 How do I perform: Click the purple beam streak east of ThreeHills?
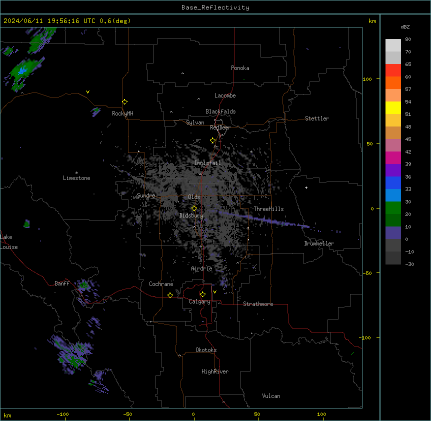pos(264,219)
